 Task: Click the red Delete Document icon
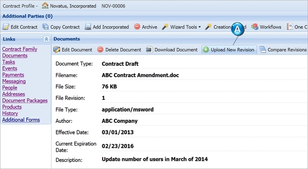pyautogui.click(x=100, y=50)
